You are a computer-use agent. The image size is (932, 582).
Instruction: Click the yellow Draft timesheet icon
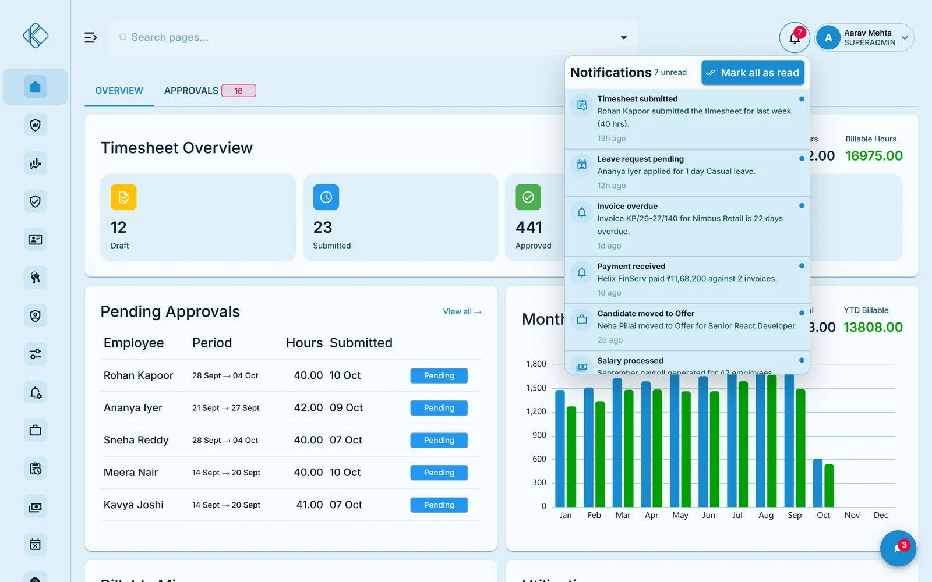click(123, 197)
